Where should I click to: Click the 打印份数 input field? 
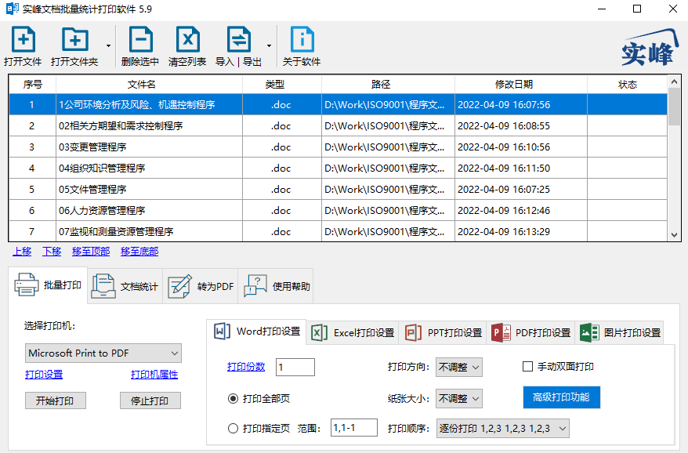295,367
